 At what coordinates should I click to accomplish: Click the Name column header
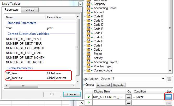[x=25, y=17]
